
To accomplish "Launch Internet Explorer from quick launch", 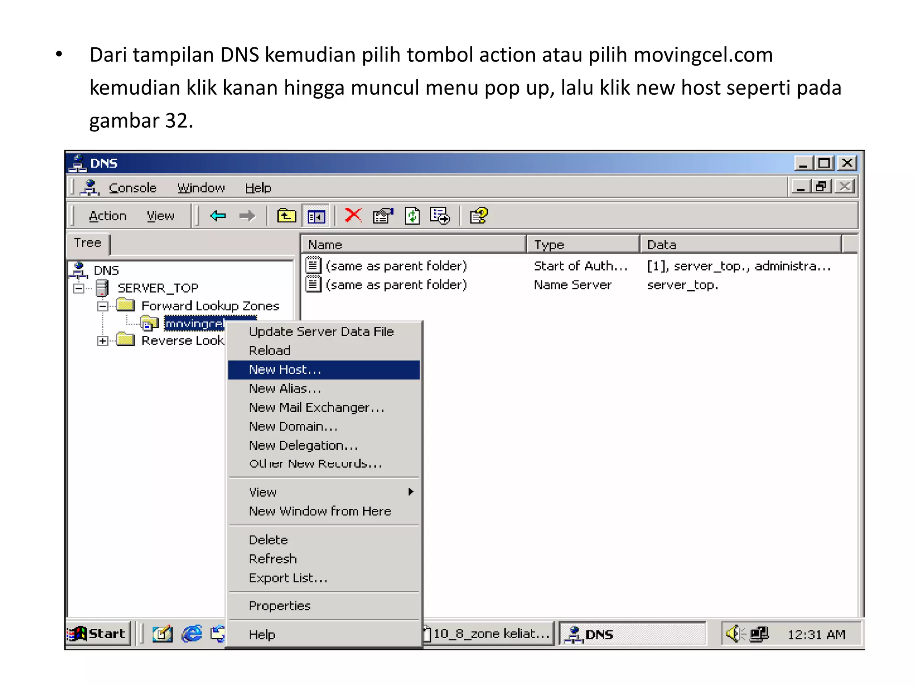I will point(192,634).
